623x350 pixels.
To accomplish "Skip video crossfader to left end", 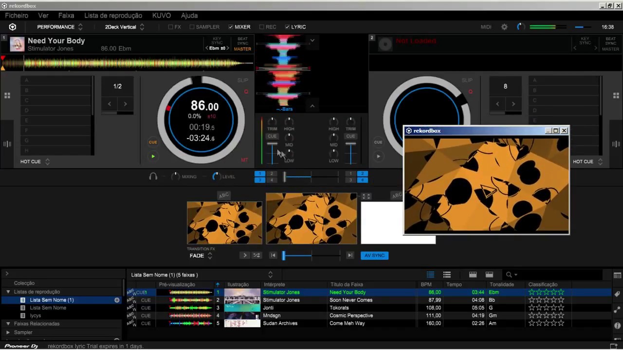I will [273, 255].
